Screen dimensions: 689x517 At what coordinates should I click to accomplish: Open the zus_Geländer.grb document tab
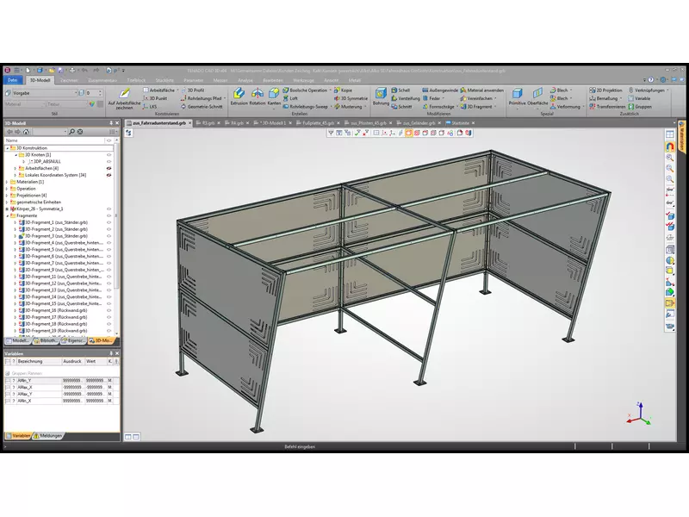(419, 123)
